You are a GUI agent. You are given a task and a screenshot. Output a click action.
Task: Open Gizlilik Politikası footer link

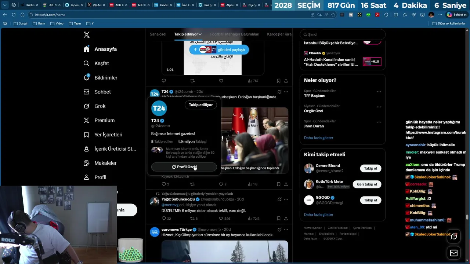[x=337, y=228]
